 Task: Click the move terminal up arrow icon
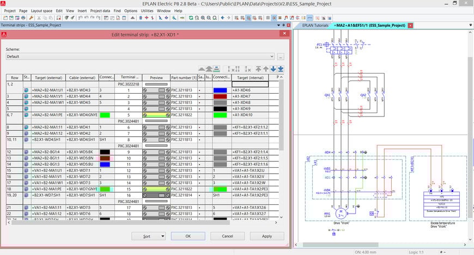(266, 69)
